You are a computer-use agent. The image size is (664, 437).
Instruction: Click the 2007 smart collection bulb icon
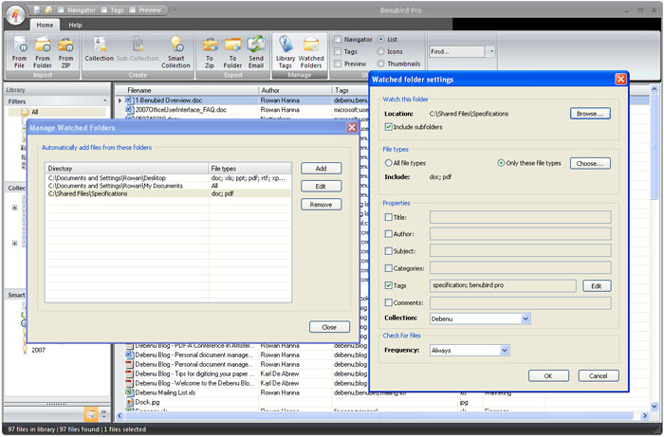tap(25, 351)
